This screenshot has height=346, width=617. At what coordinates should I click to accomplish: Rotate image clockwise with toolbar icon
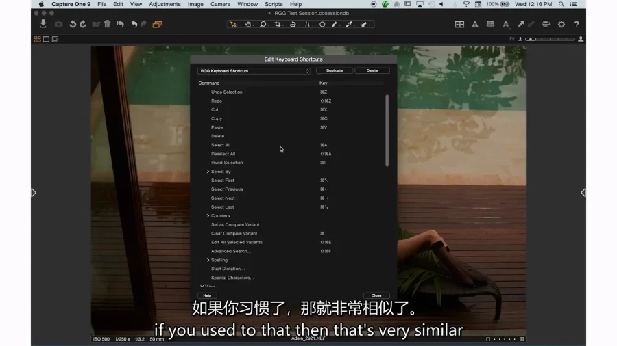(83, 25)
